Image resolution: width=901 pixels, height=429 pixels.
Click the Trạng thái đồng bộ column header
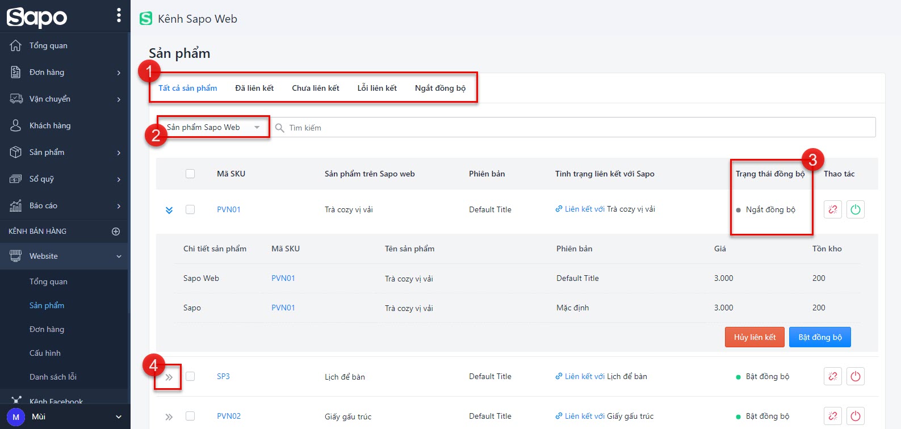770,174
